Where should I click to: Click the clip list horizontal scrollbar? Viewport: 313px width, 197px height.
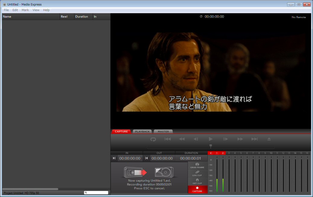pos(30,189)
